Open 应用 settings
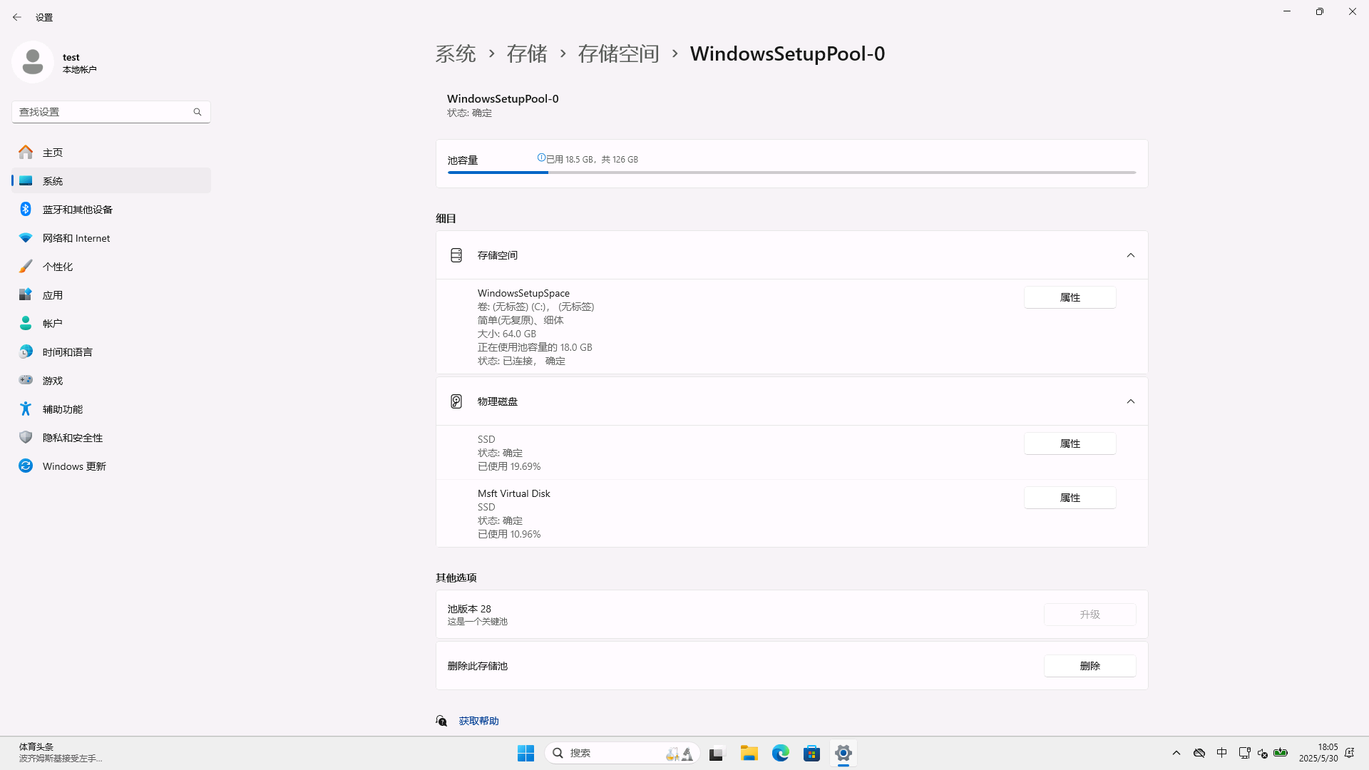Viewport: 1369px width, 770px height. 111,294
